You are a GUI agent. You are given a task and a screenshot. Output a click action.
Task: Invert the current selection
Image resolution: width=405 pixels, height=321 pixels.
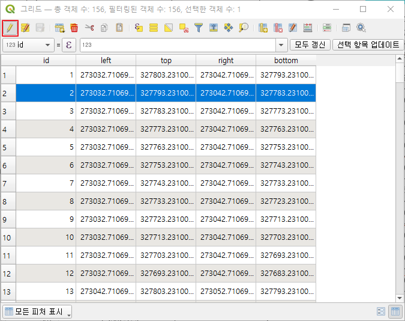[169, 28]
